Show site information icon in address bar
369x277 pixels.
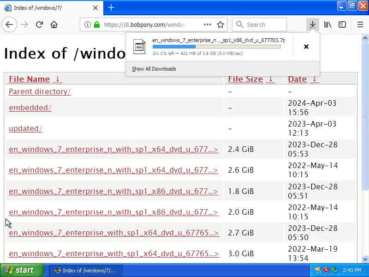click(x=87, y=24)
